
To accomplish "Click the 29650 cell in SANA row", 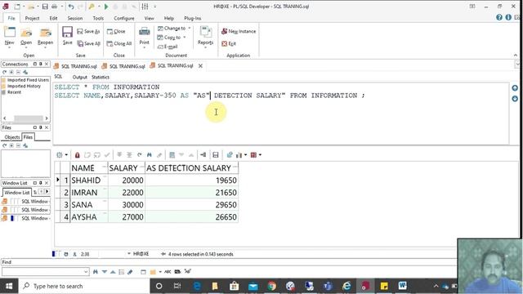I will pyautogui.click(x=191, y=205).
